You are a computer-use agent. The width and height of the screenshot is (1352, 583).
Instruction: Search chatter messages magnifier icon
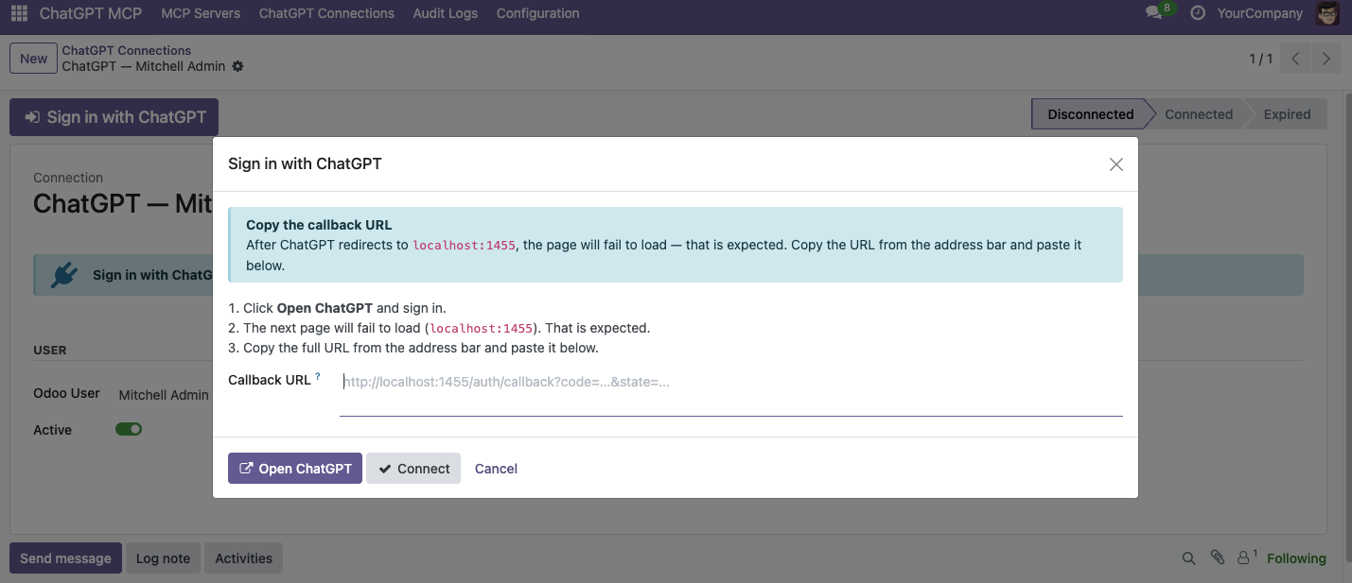pos(1188,558)
